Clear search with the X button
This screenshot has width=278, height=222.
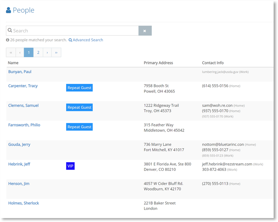coord(145,31)
